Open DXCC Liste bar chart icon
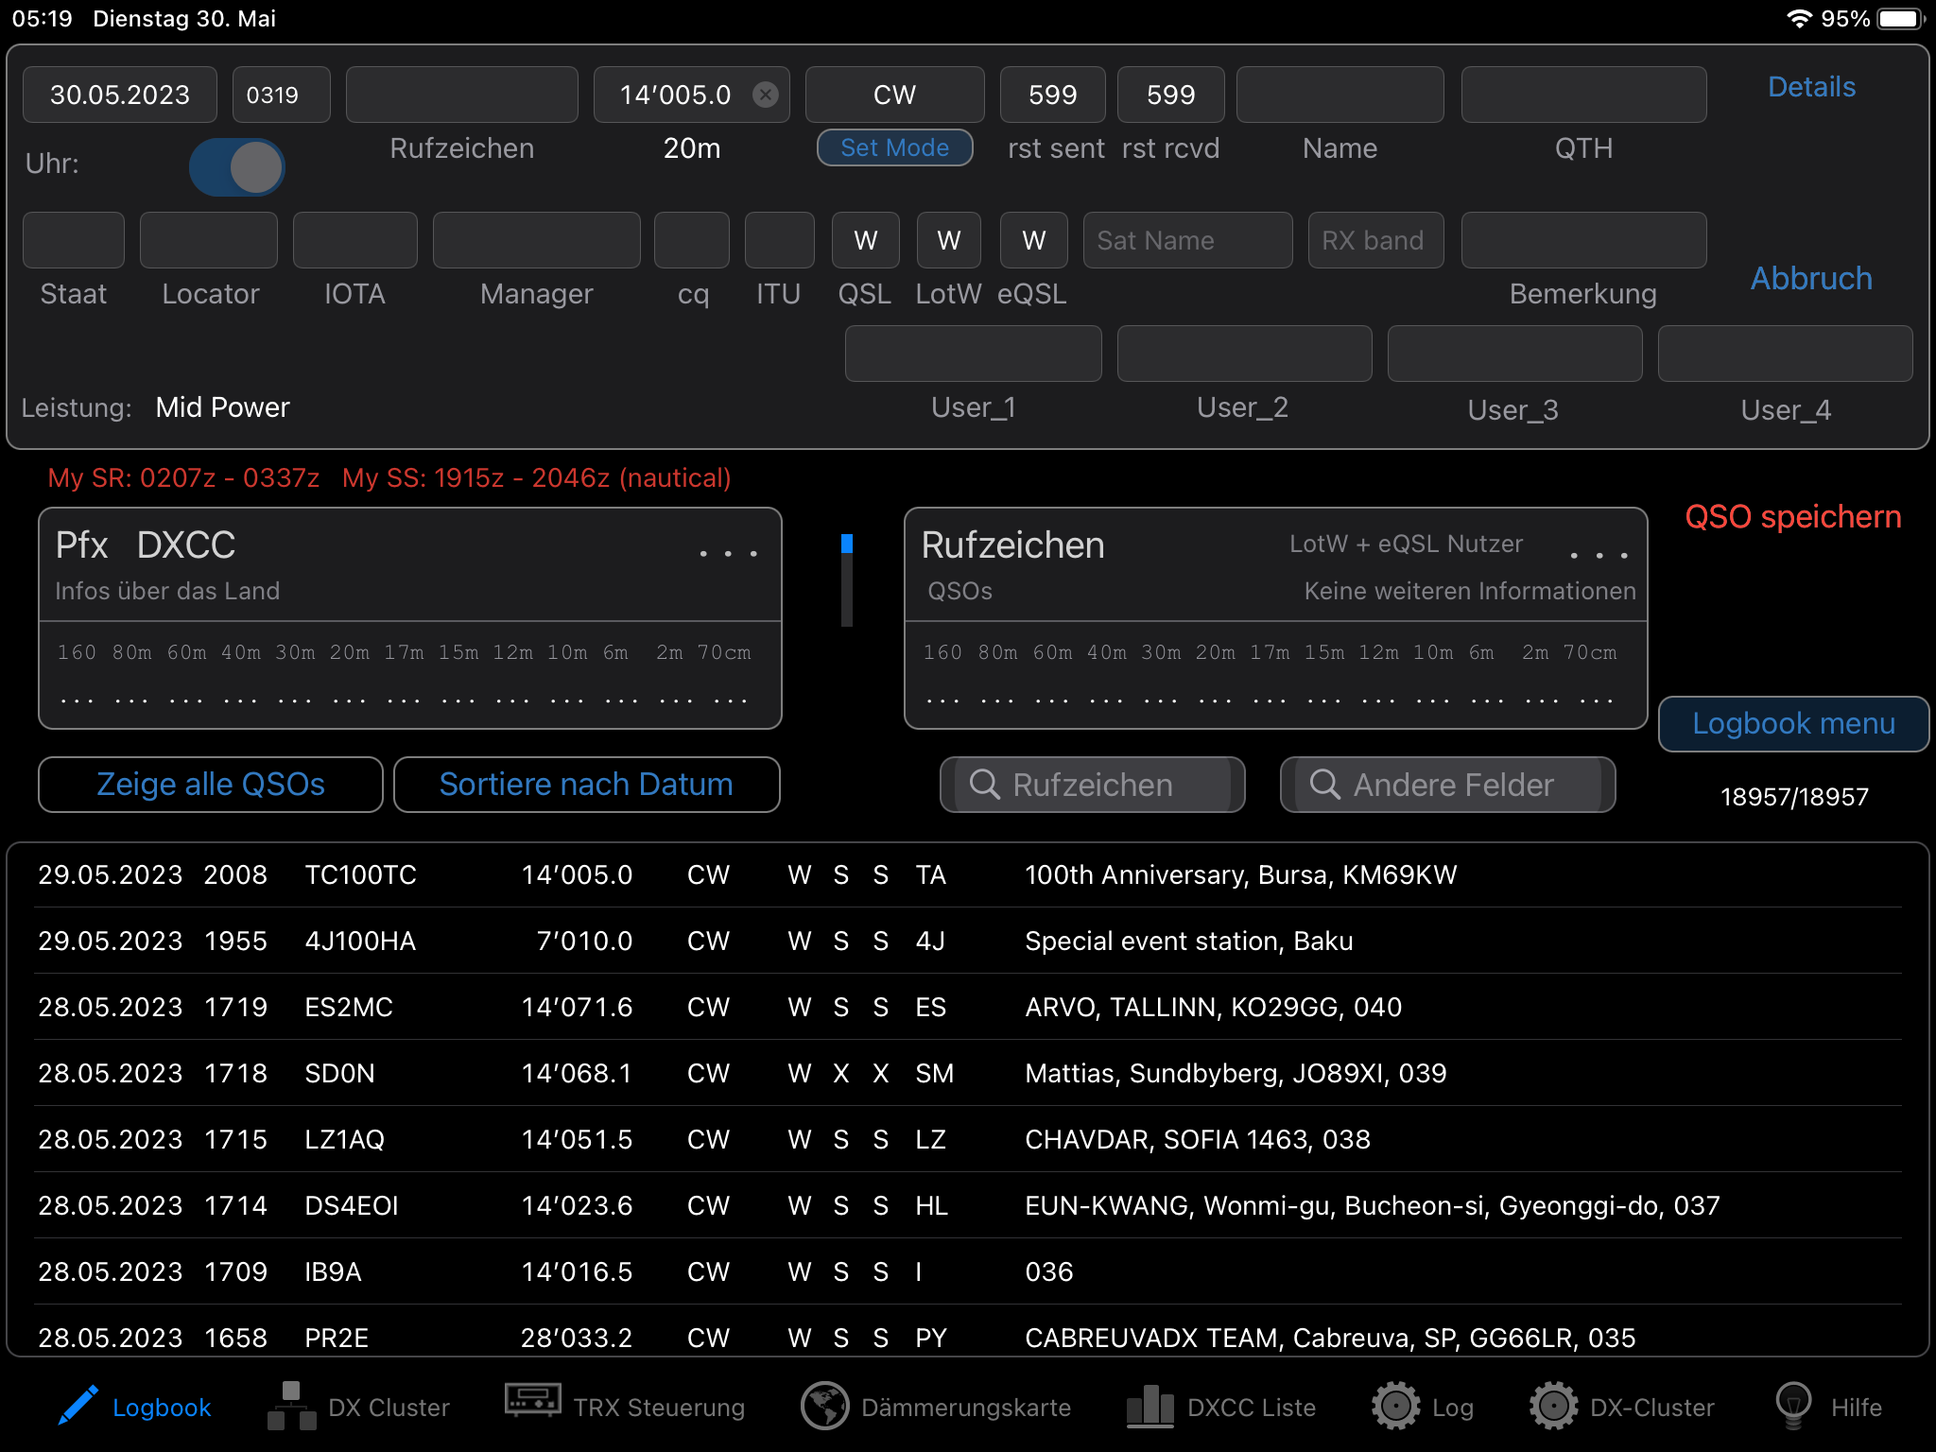The height and width of the screenshot is (1452, 1936). click(1149, 1406)
